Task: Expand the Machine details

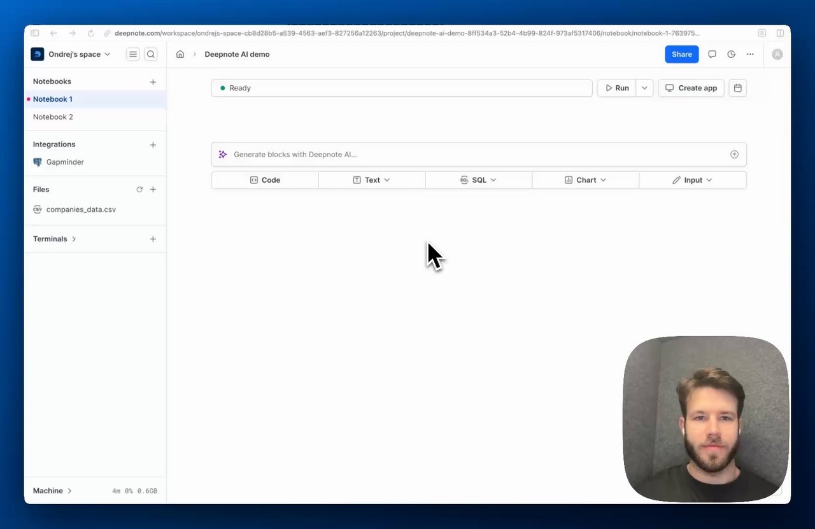Action: pos(69,491)
